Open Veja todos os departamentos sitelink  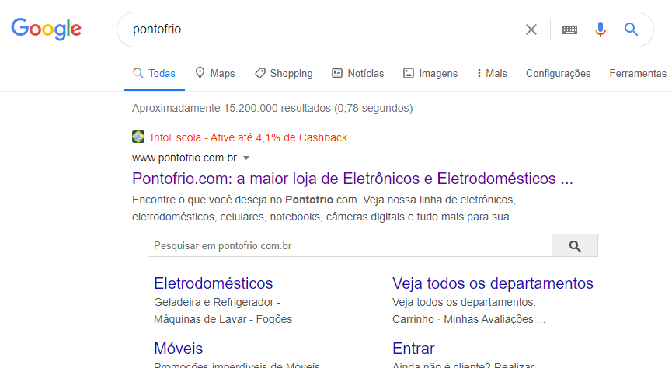coord(493,283)
